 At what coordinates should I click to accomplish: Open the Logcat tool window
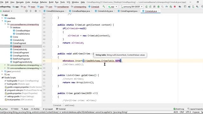pyautogui.click(x=48, y=109)
